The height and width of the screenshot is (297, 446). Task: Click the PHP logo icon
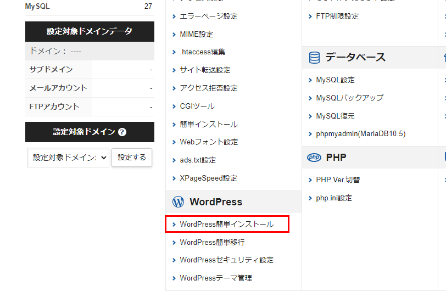(314, 158)
